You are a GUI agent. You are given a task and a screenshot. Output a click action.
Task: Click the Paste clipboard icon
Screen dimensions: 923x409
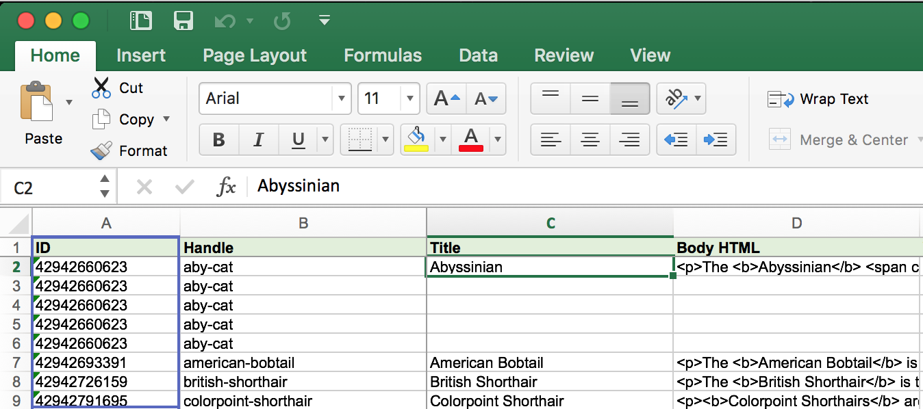click(37, 104)
